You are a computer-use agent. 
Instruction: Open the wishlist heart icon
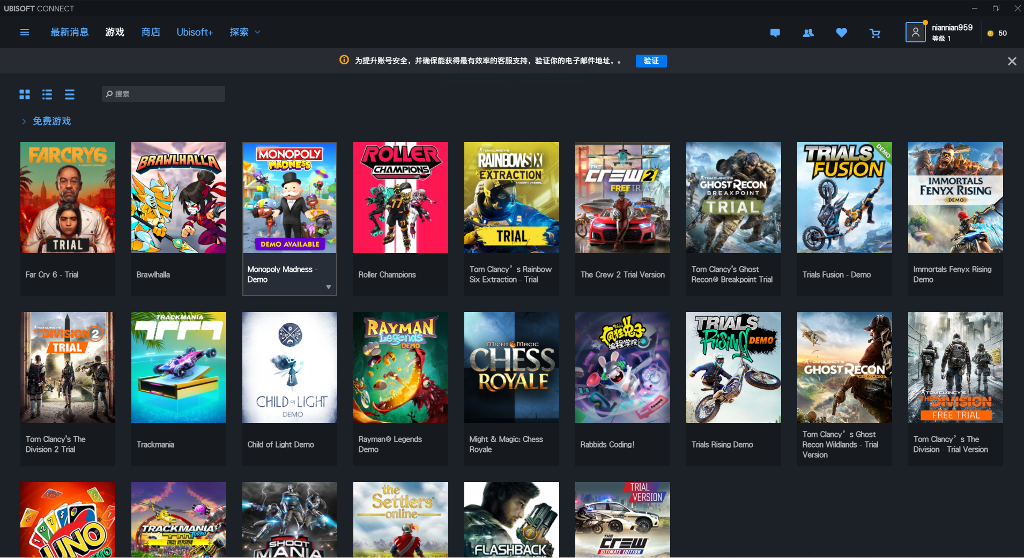point(841,33)
